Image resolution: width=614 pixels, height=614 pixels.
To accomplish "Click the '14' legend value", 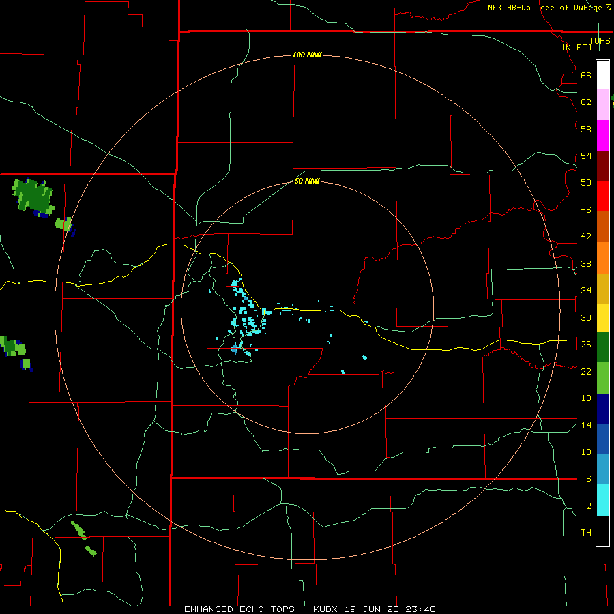I will coord(586,425).
